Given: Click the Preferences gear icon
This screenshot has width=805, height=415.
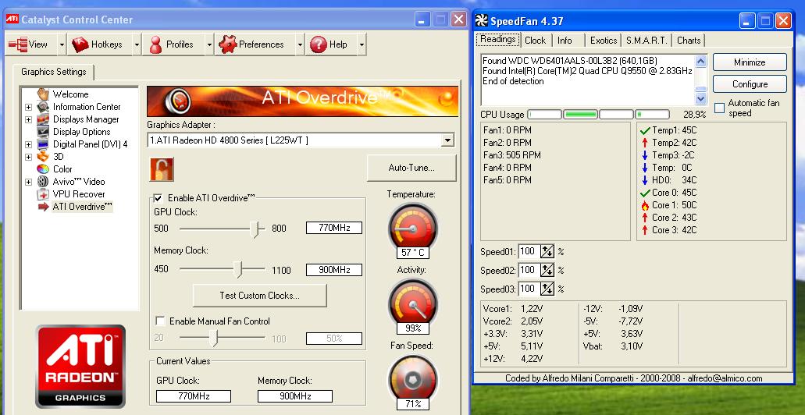Looking at the screenshot, I should [x=228, y=44].
